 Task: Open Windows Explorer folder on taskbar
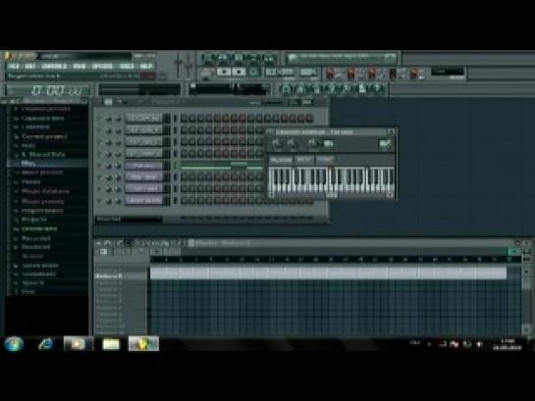click(111, 344)
